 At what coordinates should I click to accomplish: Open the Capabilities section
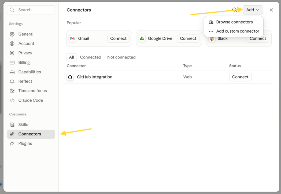31,72
